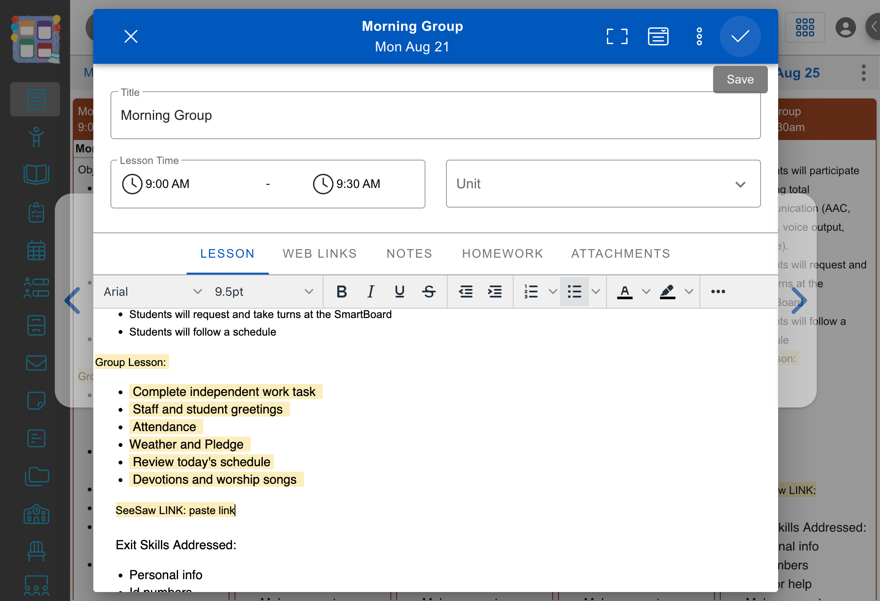Open the 9.5pt font size dropdown
The width and height of the screenshot is (880, 601).
[x=264, y=292]
